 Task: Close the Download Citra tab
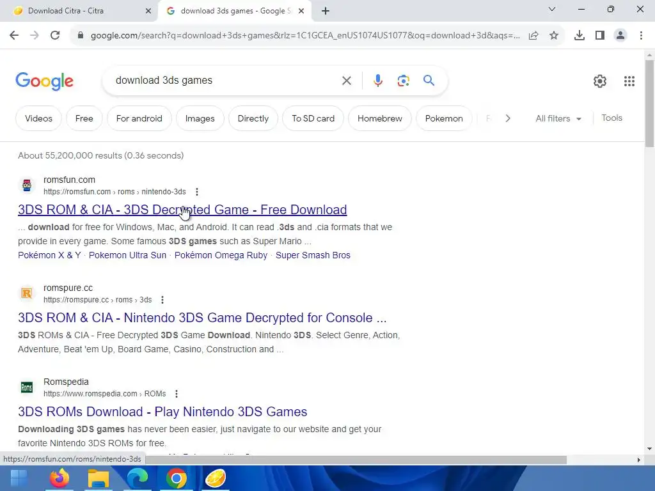(x=148, y=11)
